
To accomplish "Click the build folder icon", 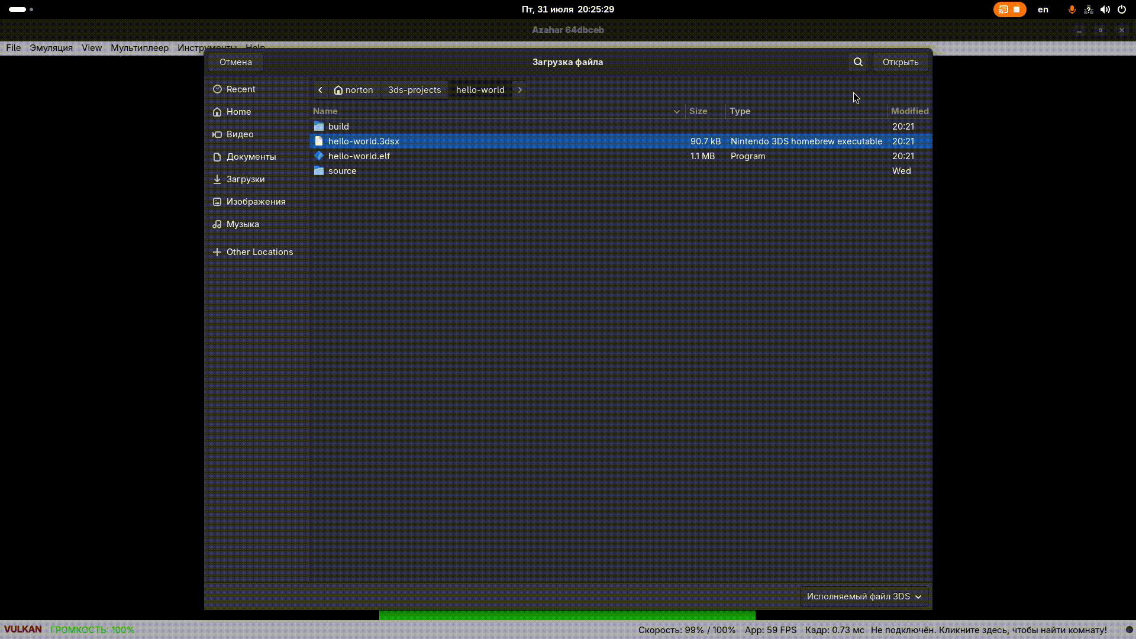I will click(x=319, y=126).
